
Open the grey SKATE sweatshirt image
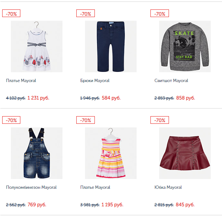[x=185, y=46]
